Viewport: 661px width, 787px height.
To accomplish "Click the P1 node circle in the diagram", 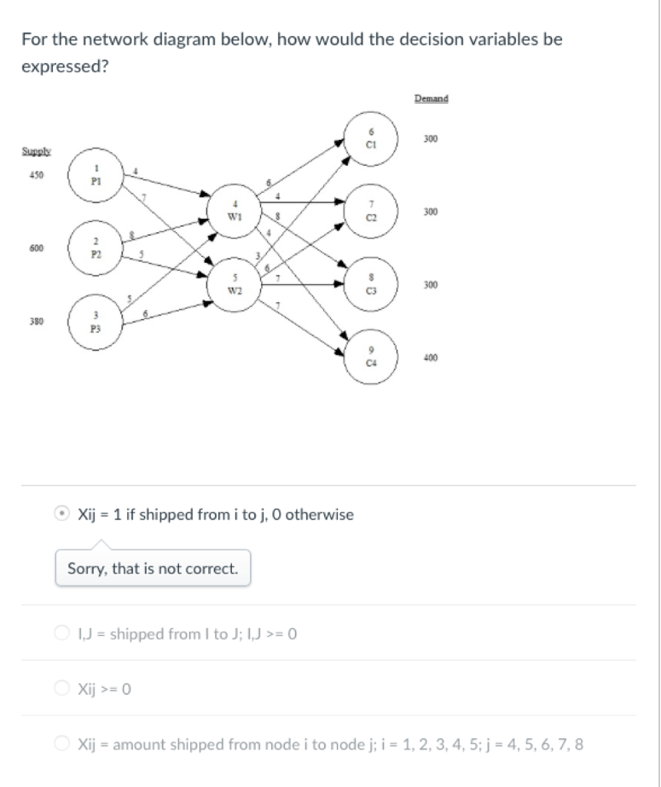I will (x=96, y=175).
